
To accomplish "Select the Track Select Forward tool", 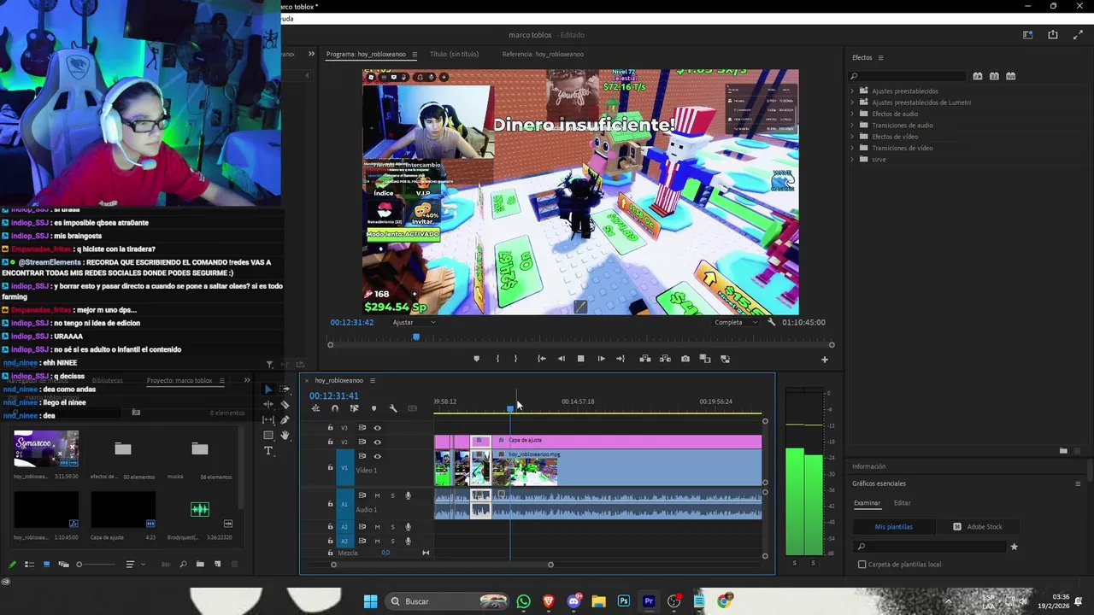I will [285, 389].
